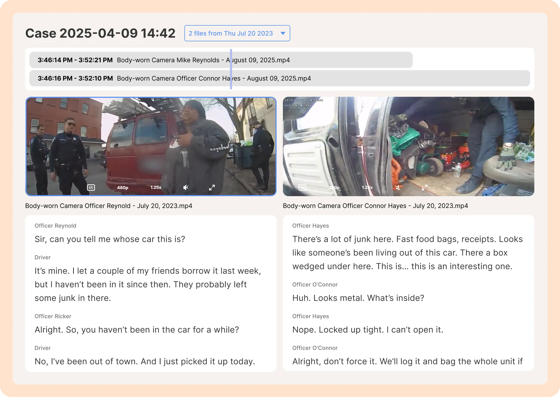Toggle closed captions on Reynold video
The image size is (560, 397).
[x=91, y=188]
